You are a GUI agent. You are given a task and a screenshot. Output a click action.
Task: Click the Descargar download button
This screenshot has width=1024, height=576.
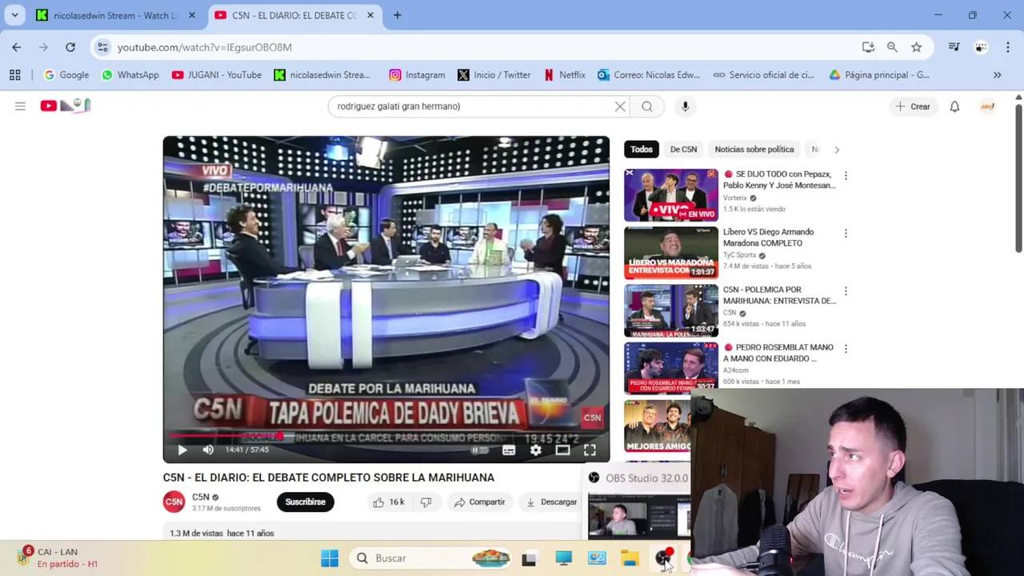[x=550, y=502]
